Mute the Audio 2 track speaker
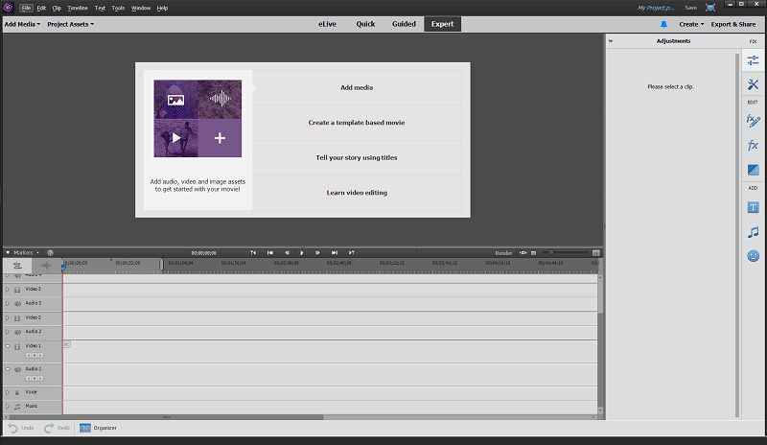767x445 pixels. click(x=17, y=333)
